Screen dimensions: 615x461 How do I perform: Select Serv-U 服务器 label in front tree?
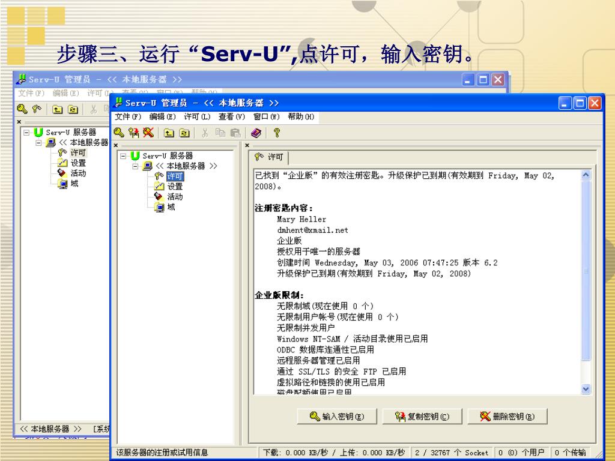click(168, 156)
